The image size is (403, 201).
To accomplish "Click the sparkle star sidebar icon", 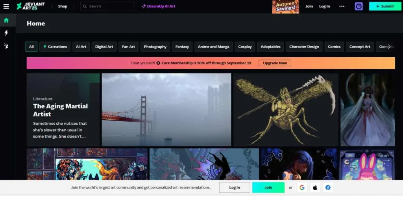I will (6, 46).
